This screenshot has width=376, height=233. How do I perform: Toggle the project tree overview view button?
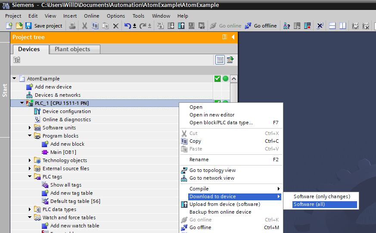tap(220, 60)
